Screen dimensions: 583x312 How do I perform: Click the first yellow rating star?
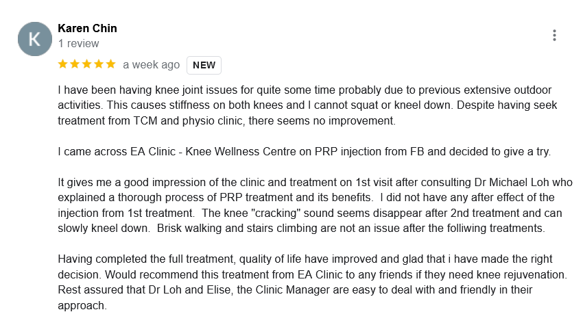tap(63, 65)
